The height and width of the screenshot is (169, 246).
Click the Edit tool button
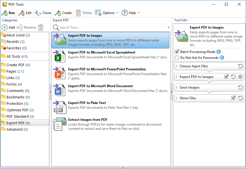[25, 13]
